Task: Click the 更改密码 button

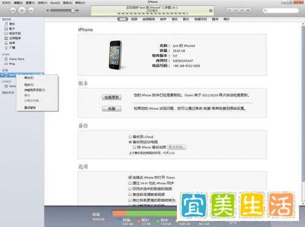Action: (x=176, y=147)
